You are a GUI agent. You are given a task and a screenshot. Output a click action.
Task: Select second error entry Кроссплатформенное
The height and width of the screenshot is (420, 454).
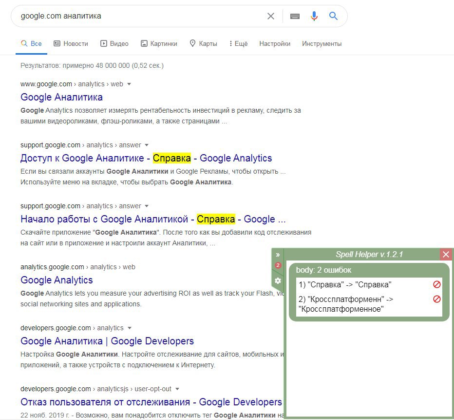(346, 304)
